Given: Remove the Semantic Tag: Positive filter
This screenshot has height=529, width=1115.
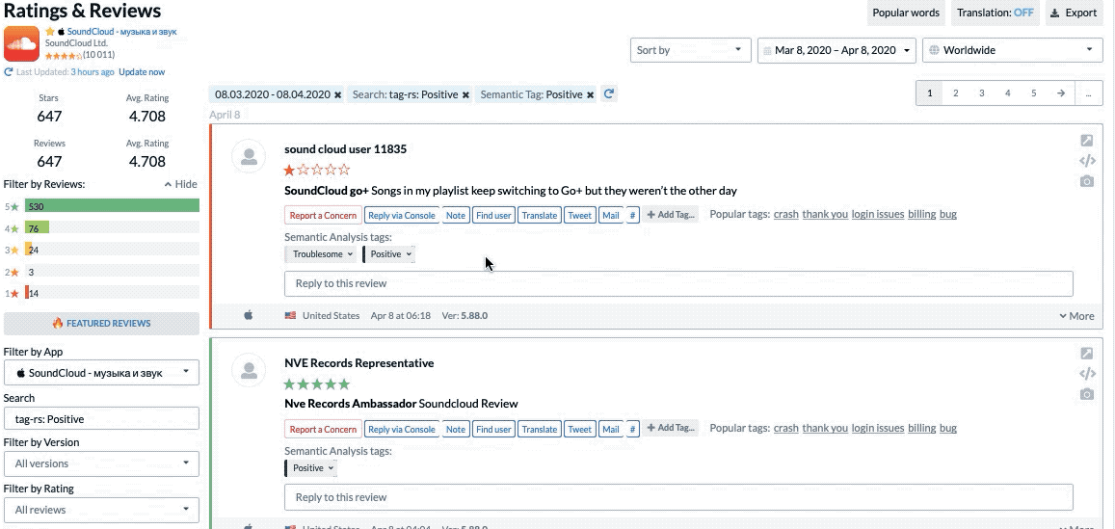Looking at the screenshot, I should [590, 94].
